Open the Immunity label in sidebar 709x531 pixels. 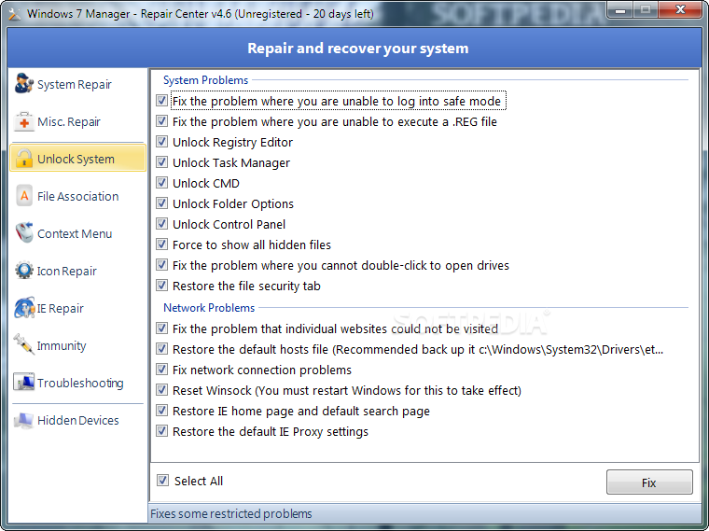click(62, 345)
